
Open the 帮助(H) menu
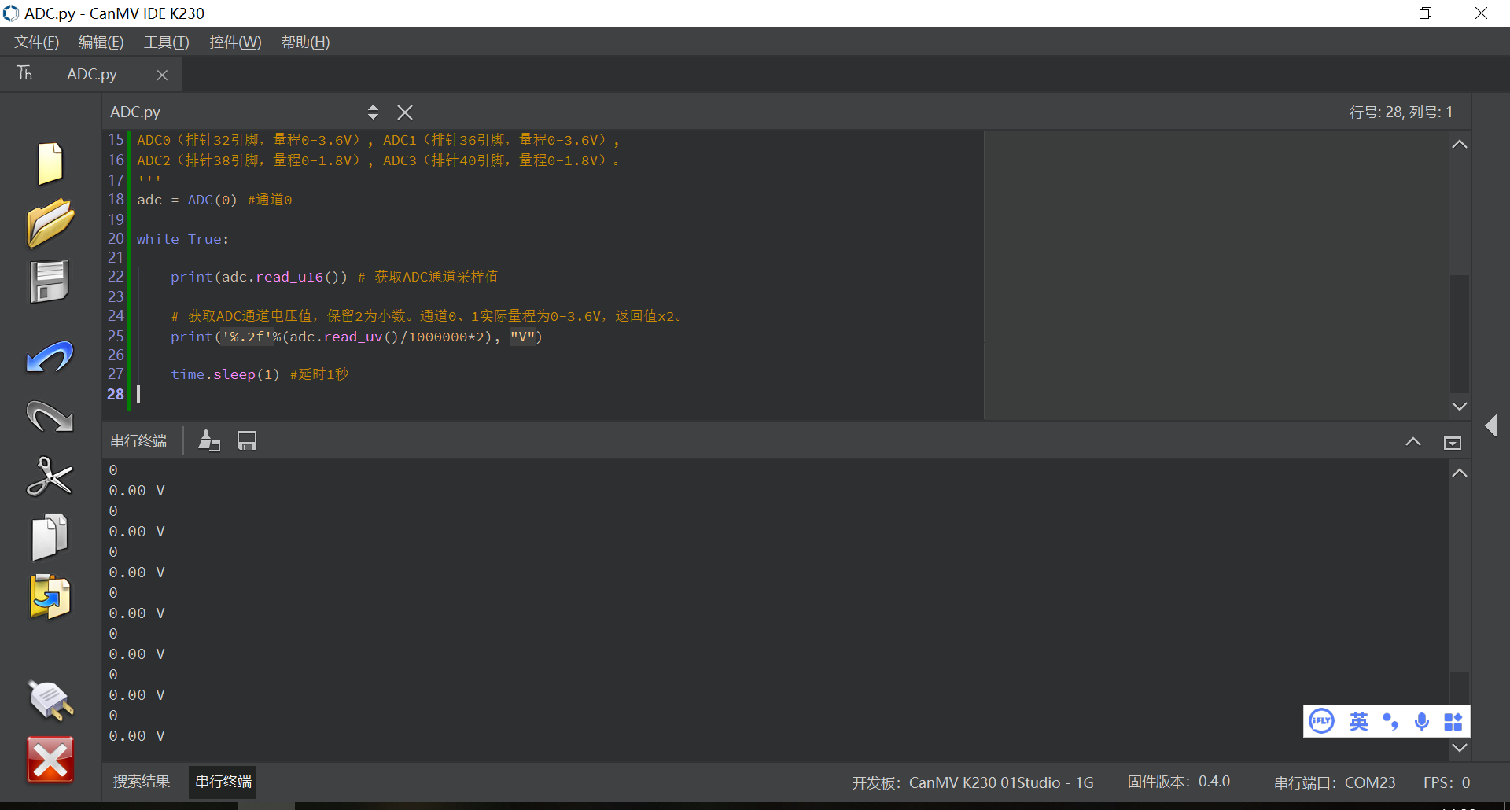point(306,42)
